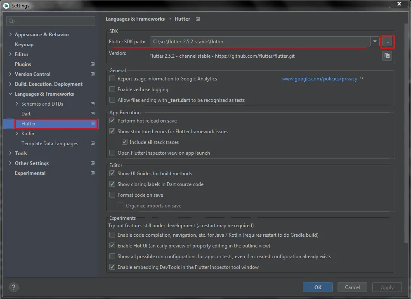The height and width of the screenshot is (299, 411).
Task: Close the Settings dialog
Action: coord(399,4)
